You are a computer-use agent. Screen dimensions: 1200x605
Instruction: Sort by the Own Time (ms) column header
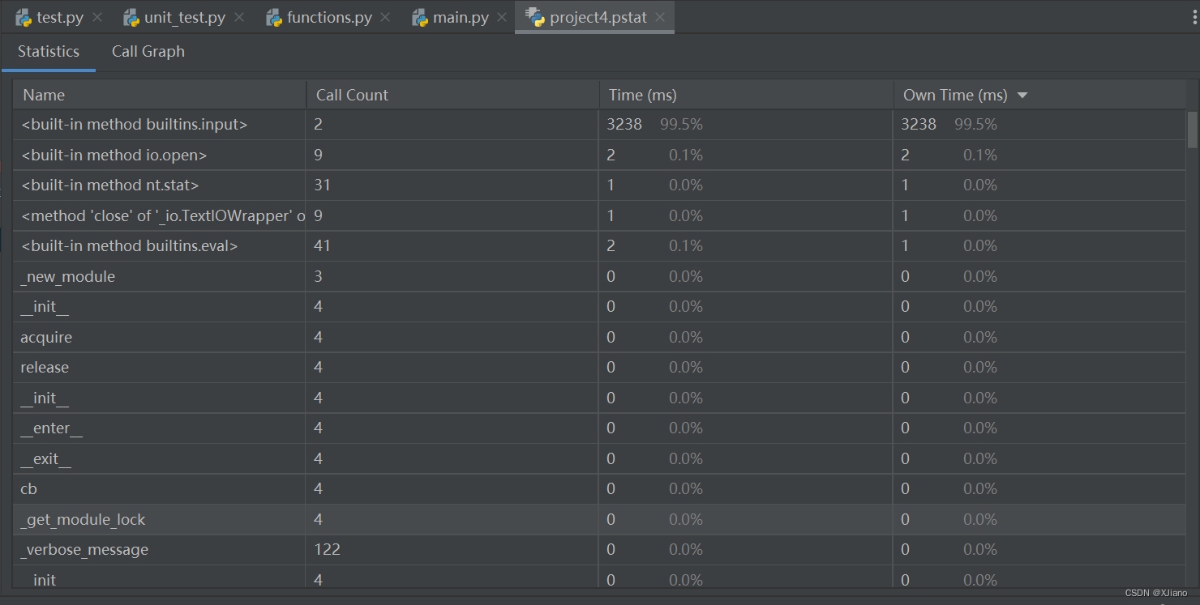tap(1039, 95)
